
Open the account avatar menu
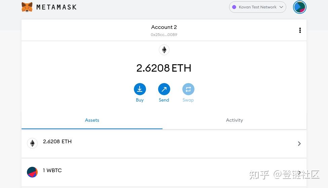(x=299, y=7)
